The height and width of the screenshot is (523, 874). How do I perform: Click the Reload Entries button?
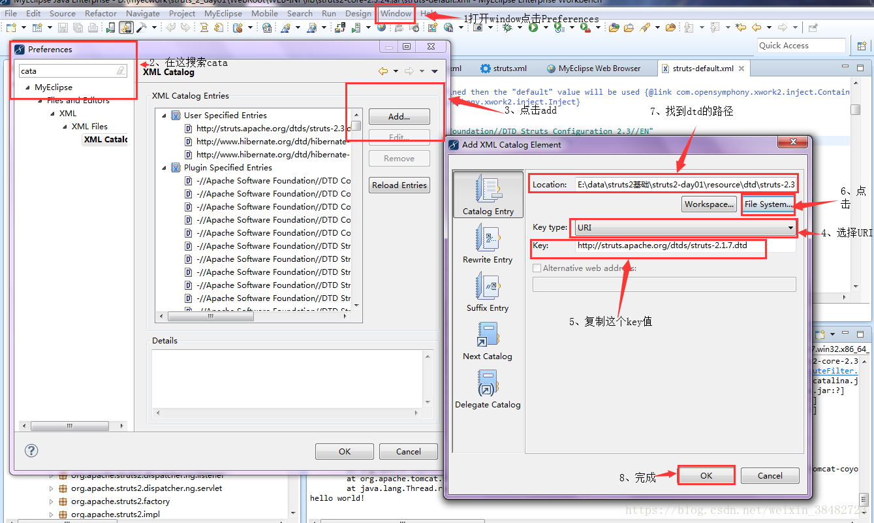(399, 185)
